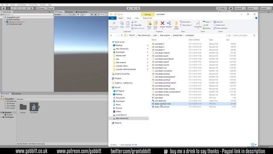Image resolution: width=273 pixels, height=154 pixels.
Task: Click the Unity Play button
Action: [x=129, y=8]
